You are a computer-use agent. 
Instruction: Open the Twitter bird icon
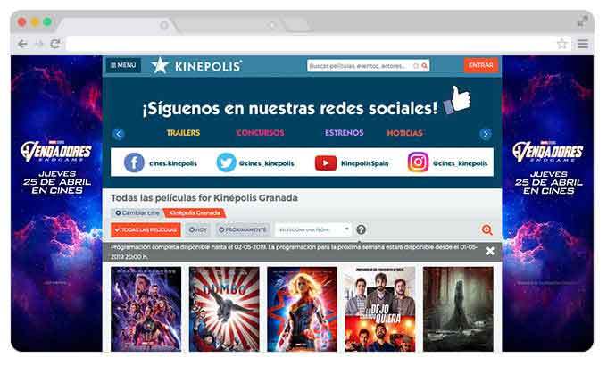226,162
